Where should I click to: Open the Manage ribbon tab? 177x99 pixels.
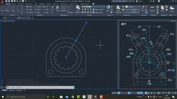tap(42, 4)
